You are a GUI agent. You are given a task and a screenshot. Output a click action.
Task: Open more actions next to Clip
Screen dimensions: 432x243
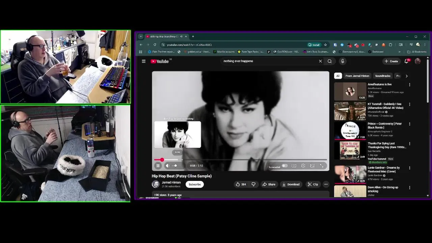(x=326, y=184)
